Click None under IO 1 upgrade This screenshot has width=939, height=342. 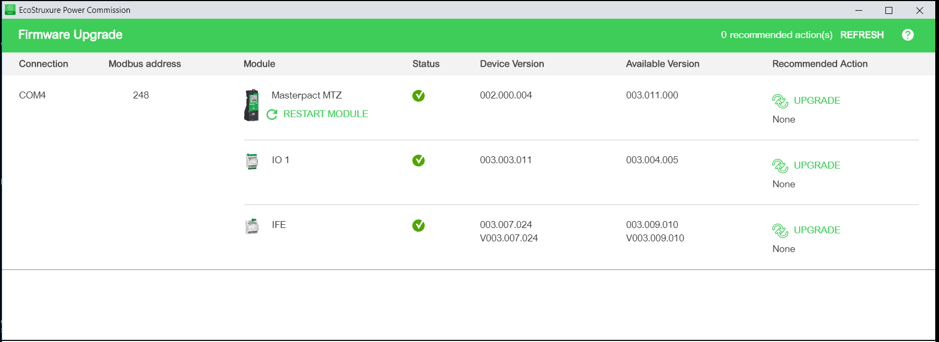[x=783, y=184]
